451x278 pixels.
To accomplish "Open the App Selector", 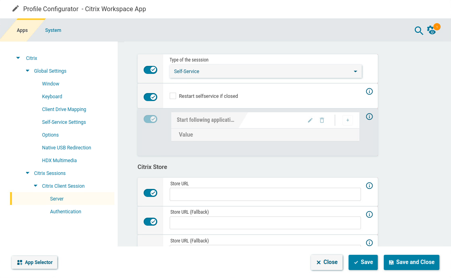I will click(x=34, y=262).
